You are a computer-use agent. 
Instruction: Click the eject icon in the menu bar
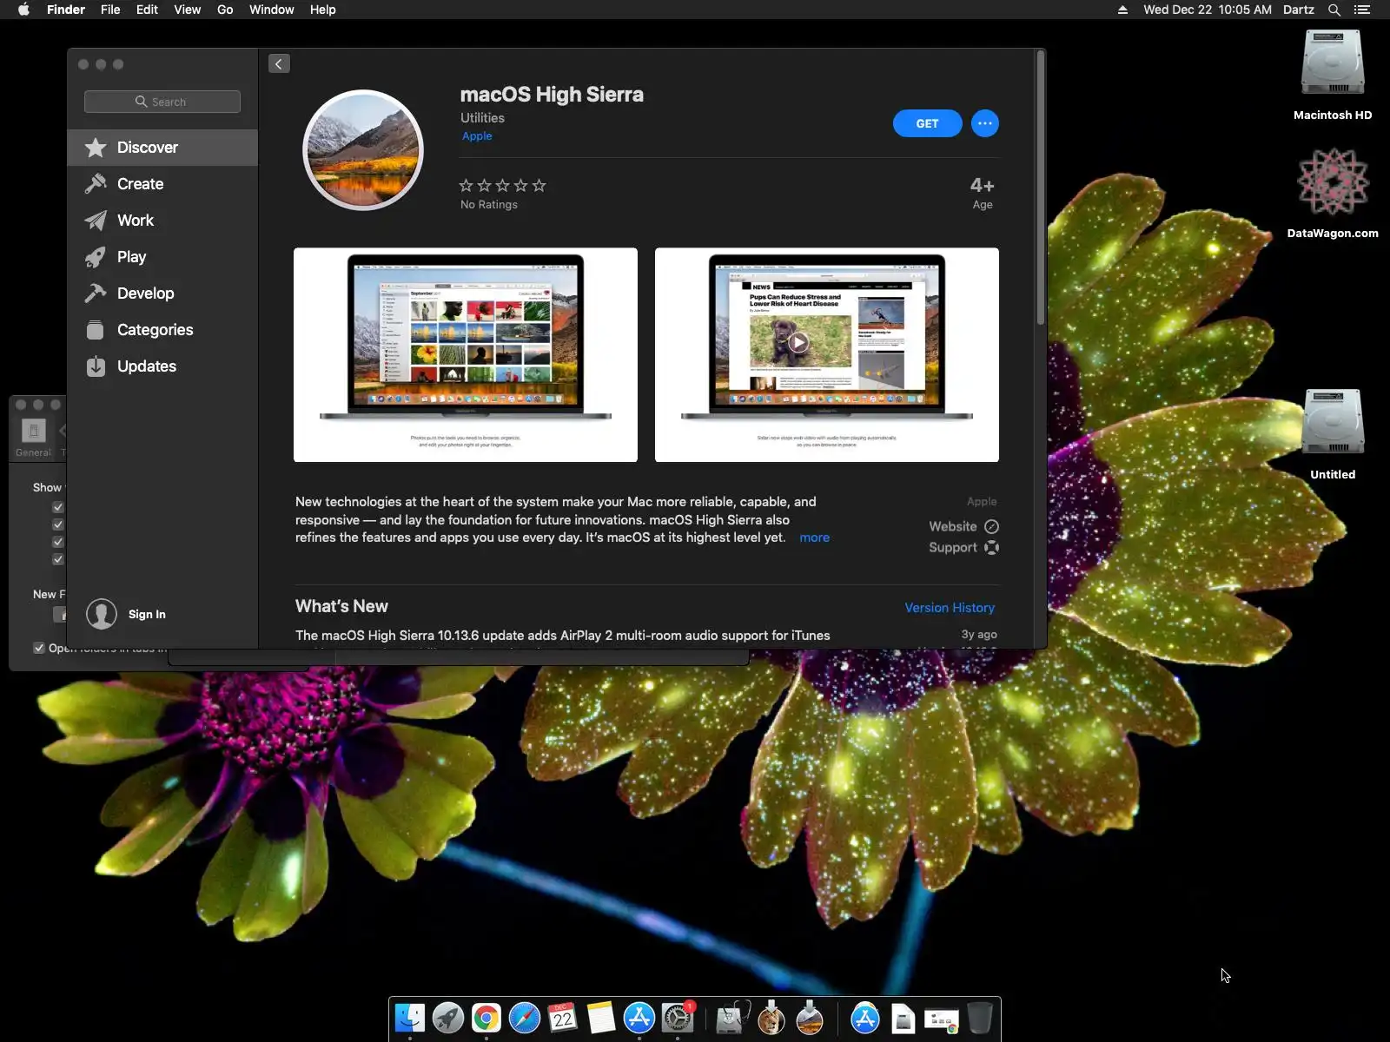[x=1122, y=10]
